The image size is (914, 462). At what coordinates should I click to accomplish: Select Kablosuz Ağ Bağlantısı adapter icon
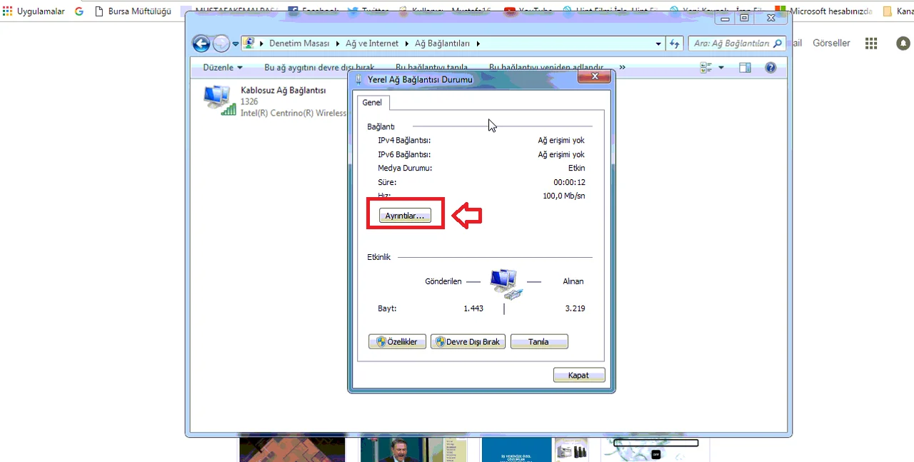[218, 100]
